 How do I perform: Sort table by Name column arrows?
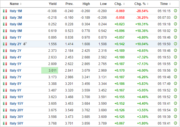pyautogui.click(x=21, y=4)
